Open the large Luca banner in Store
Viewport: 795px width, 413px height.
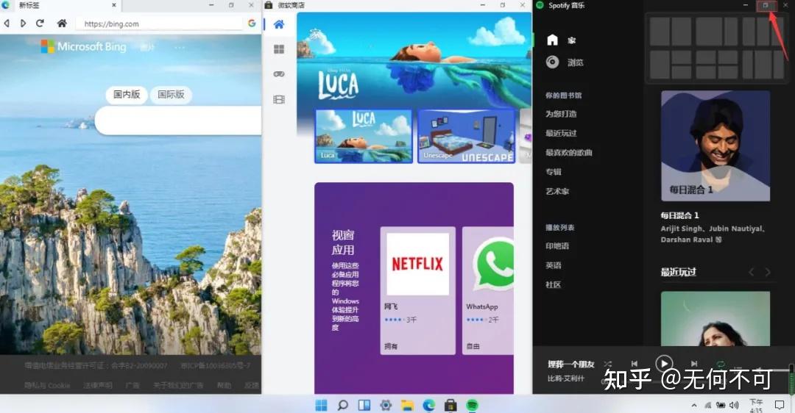click(x=414, y=60)
